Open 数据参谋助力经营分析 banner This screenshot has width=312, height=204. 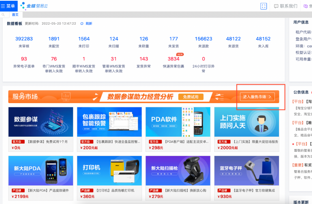click(x=140, y=97)
